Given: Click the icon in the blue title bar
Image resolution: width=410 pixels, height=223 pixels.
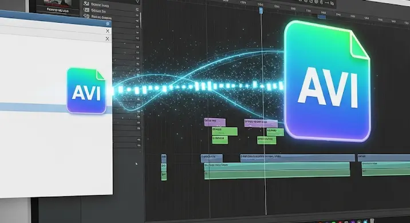Looking at the screenshot, I should (108, 24).
